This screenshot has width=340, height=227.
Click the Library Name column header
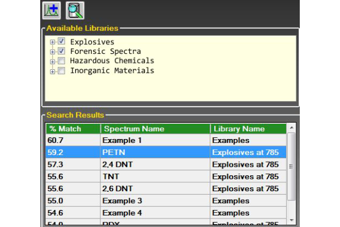(x=247, y=129)
